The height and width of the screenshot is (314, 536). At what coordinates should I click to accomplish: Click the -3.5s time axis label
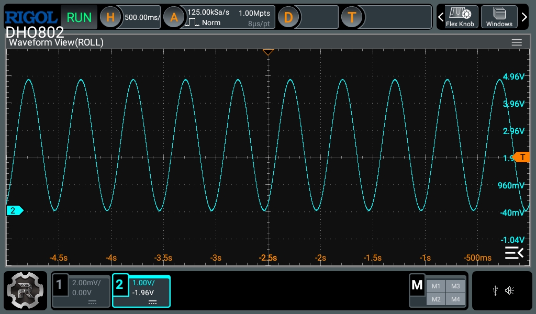[163, 257]
